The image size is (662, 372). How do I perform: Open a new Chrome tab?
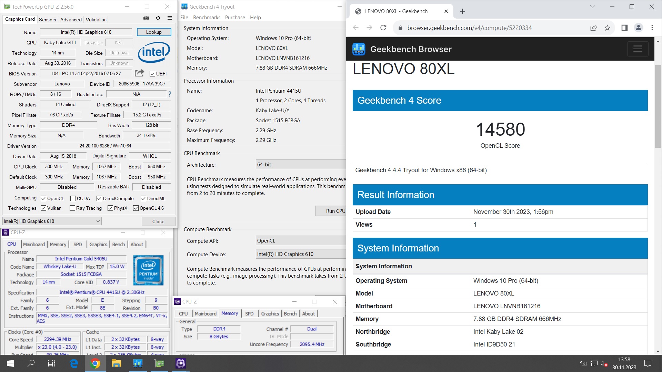(x=462, y=11)
